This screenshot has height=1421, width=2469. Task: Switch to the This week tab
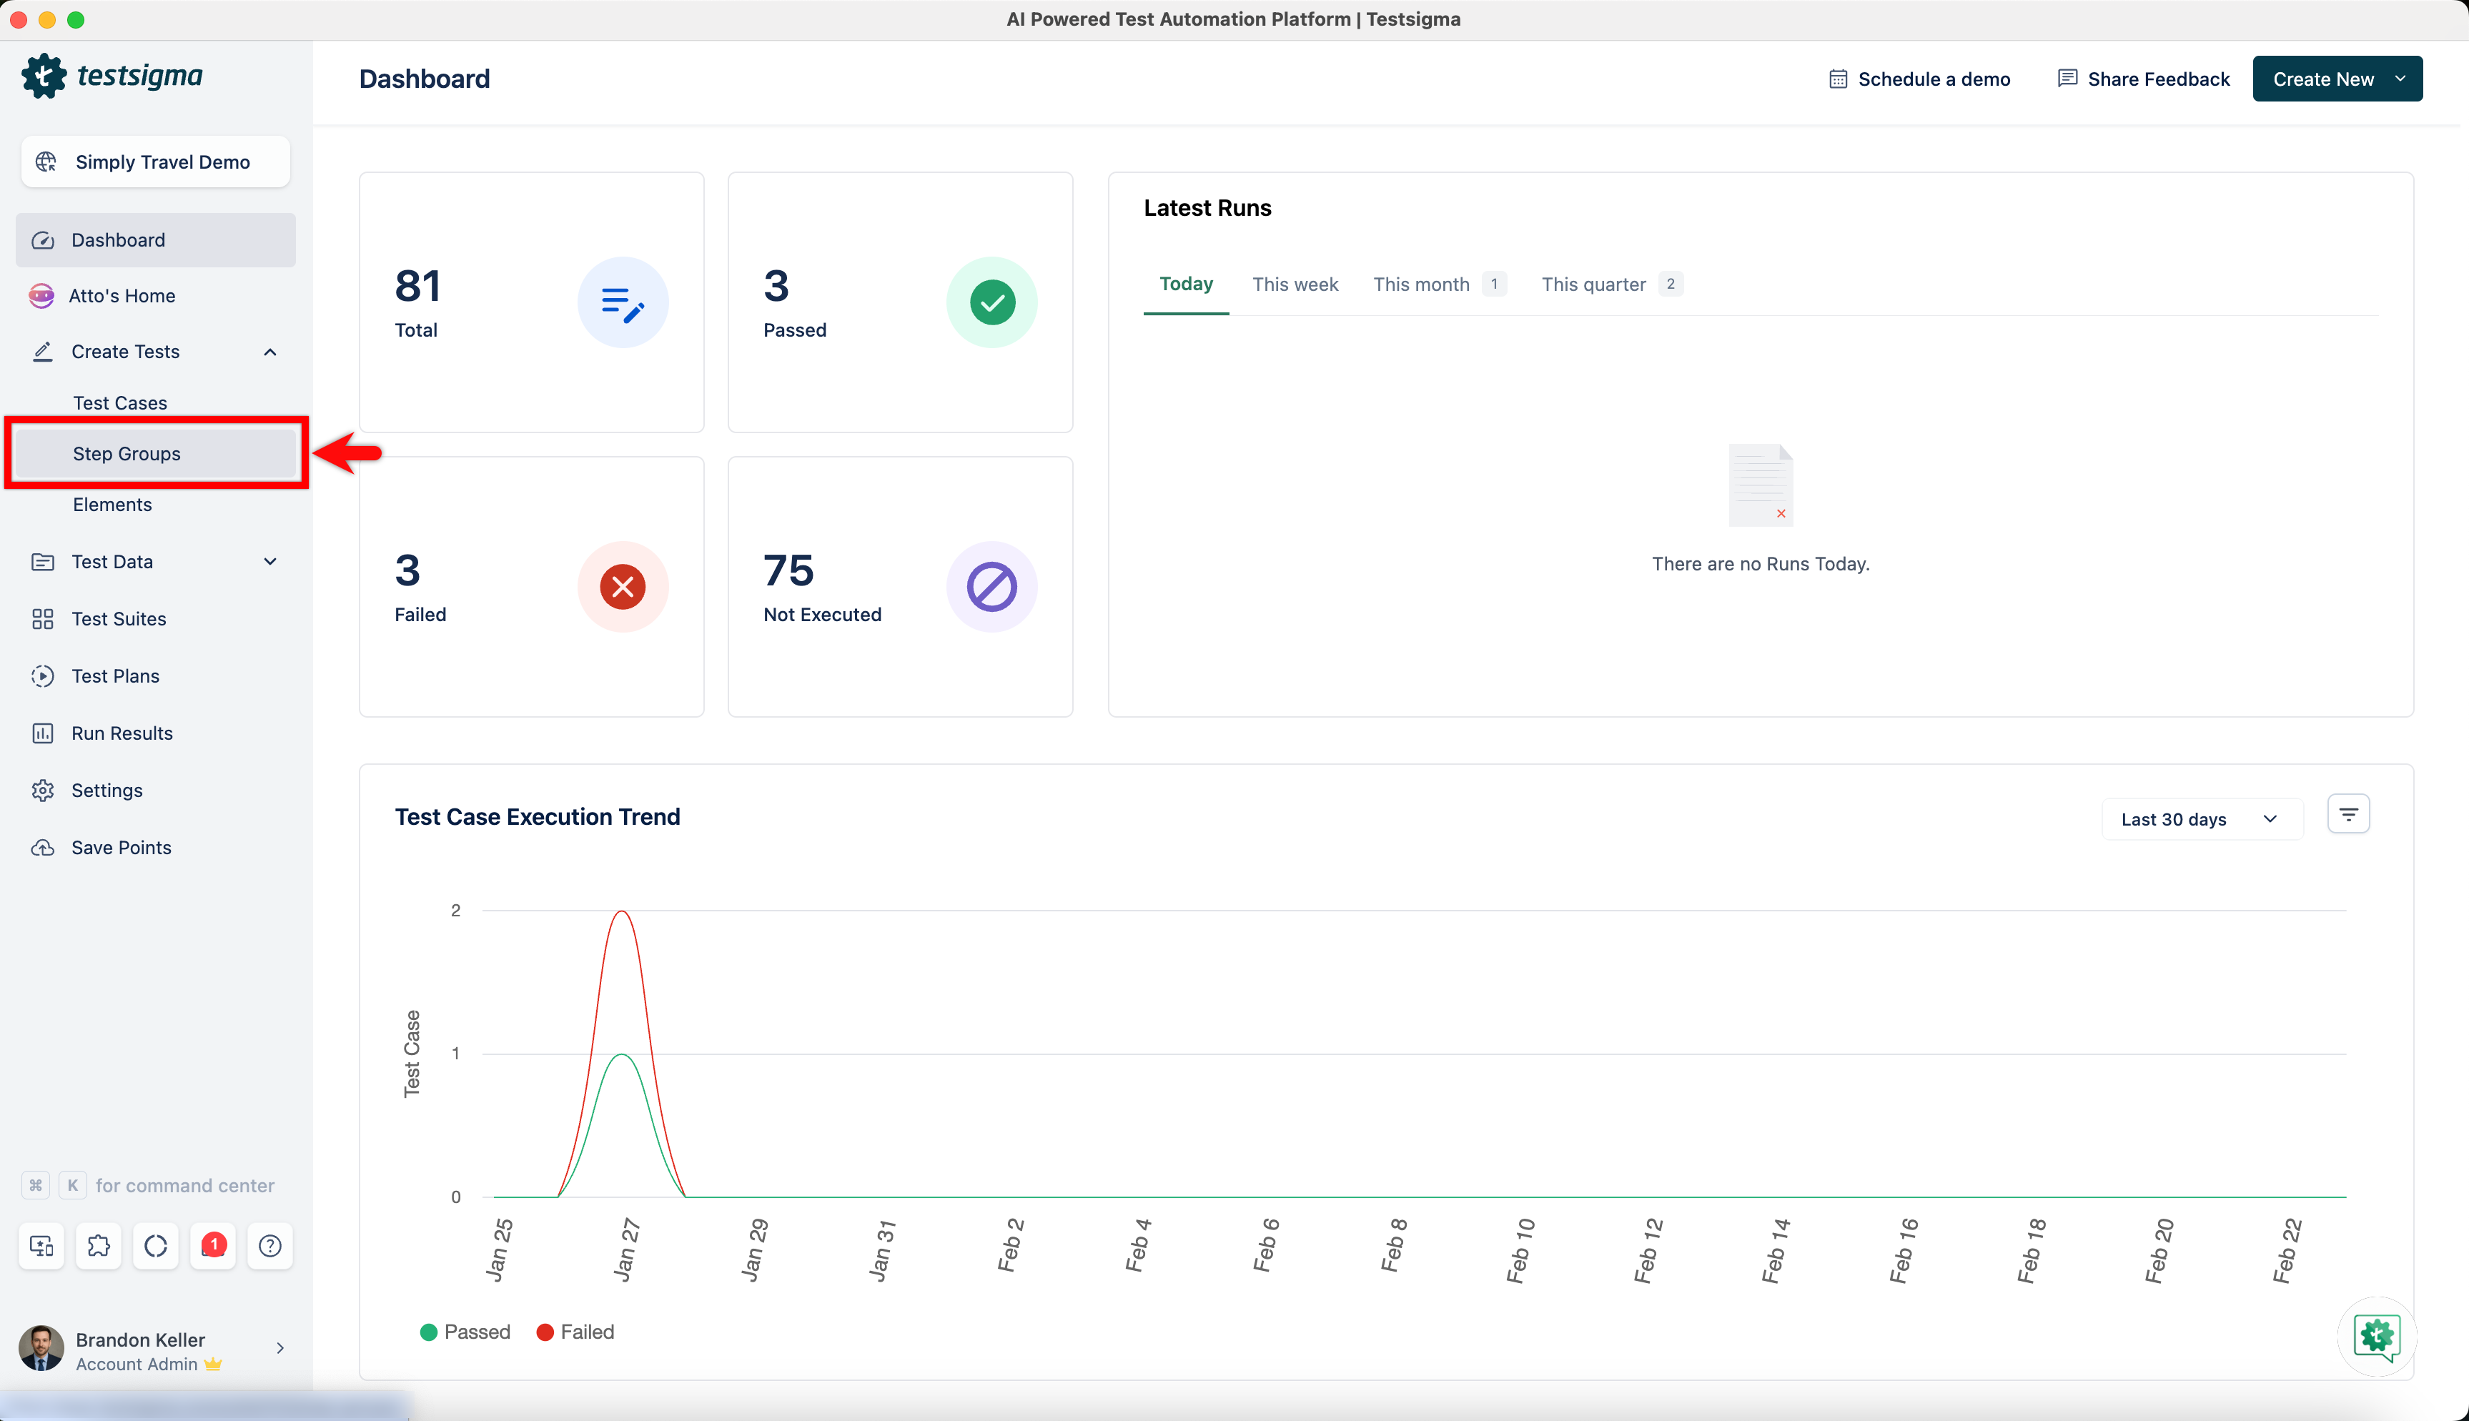(x=1295, y=284)
